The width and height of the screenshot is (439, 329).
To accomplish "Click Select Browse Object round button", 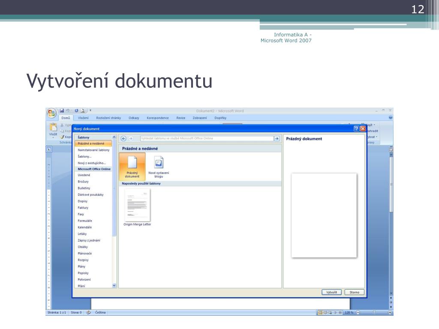I will click(x=391, y=302).
